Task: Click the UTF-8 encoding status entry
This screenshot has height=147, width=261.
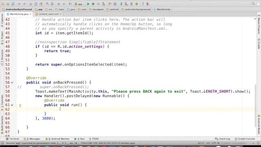Action: [216, 143]
